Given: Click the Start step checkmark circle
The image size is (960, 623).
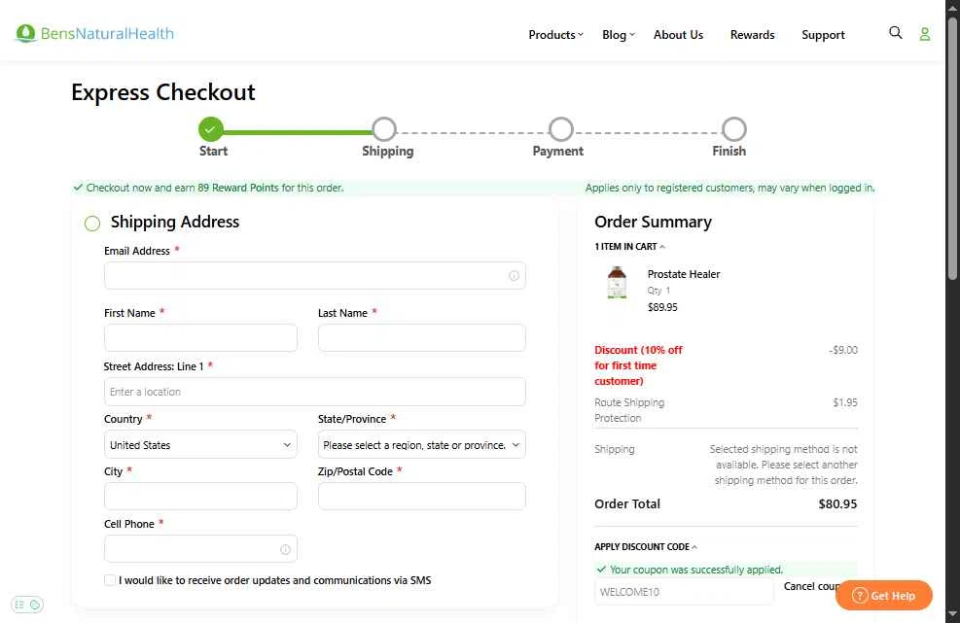Looking at the screenshot, I should 211,129.
